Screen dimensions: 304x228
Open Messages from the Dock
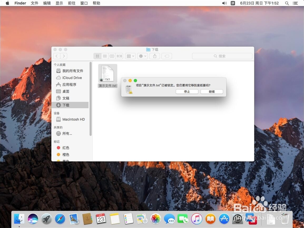point(169,219)
